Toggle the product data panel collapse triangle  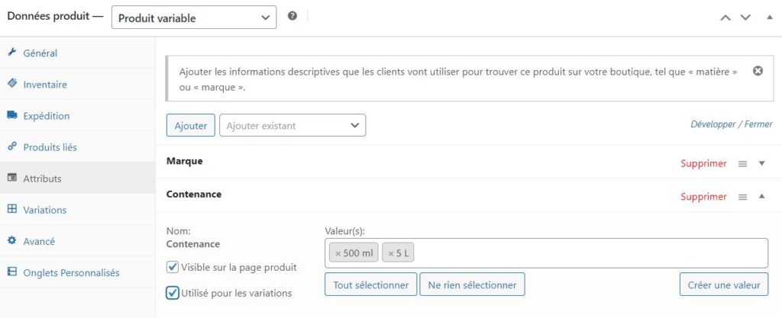(769, 18)
